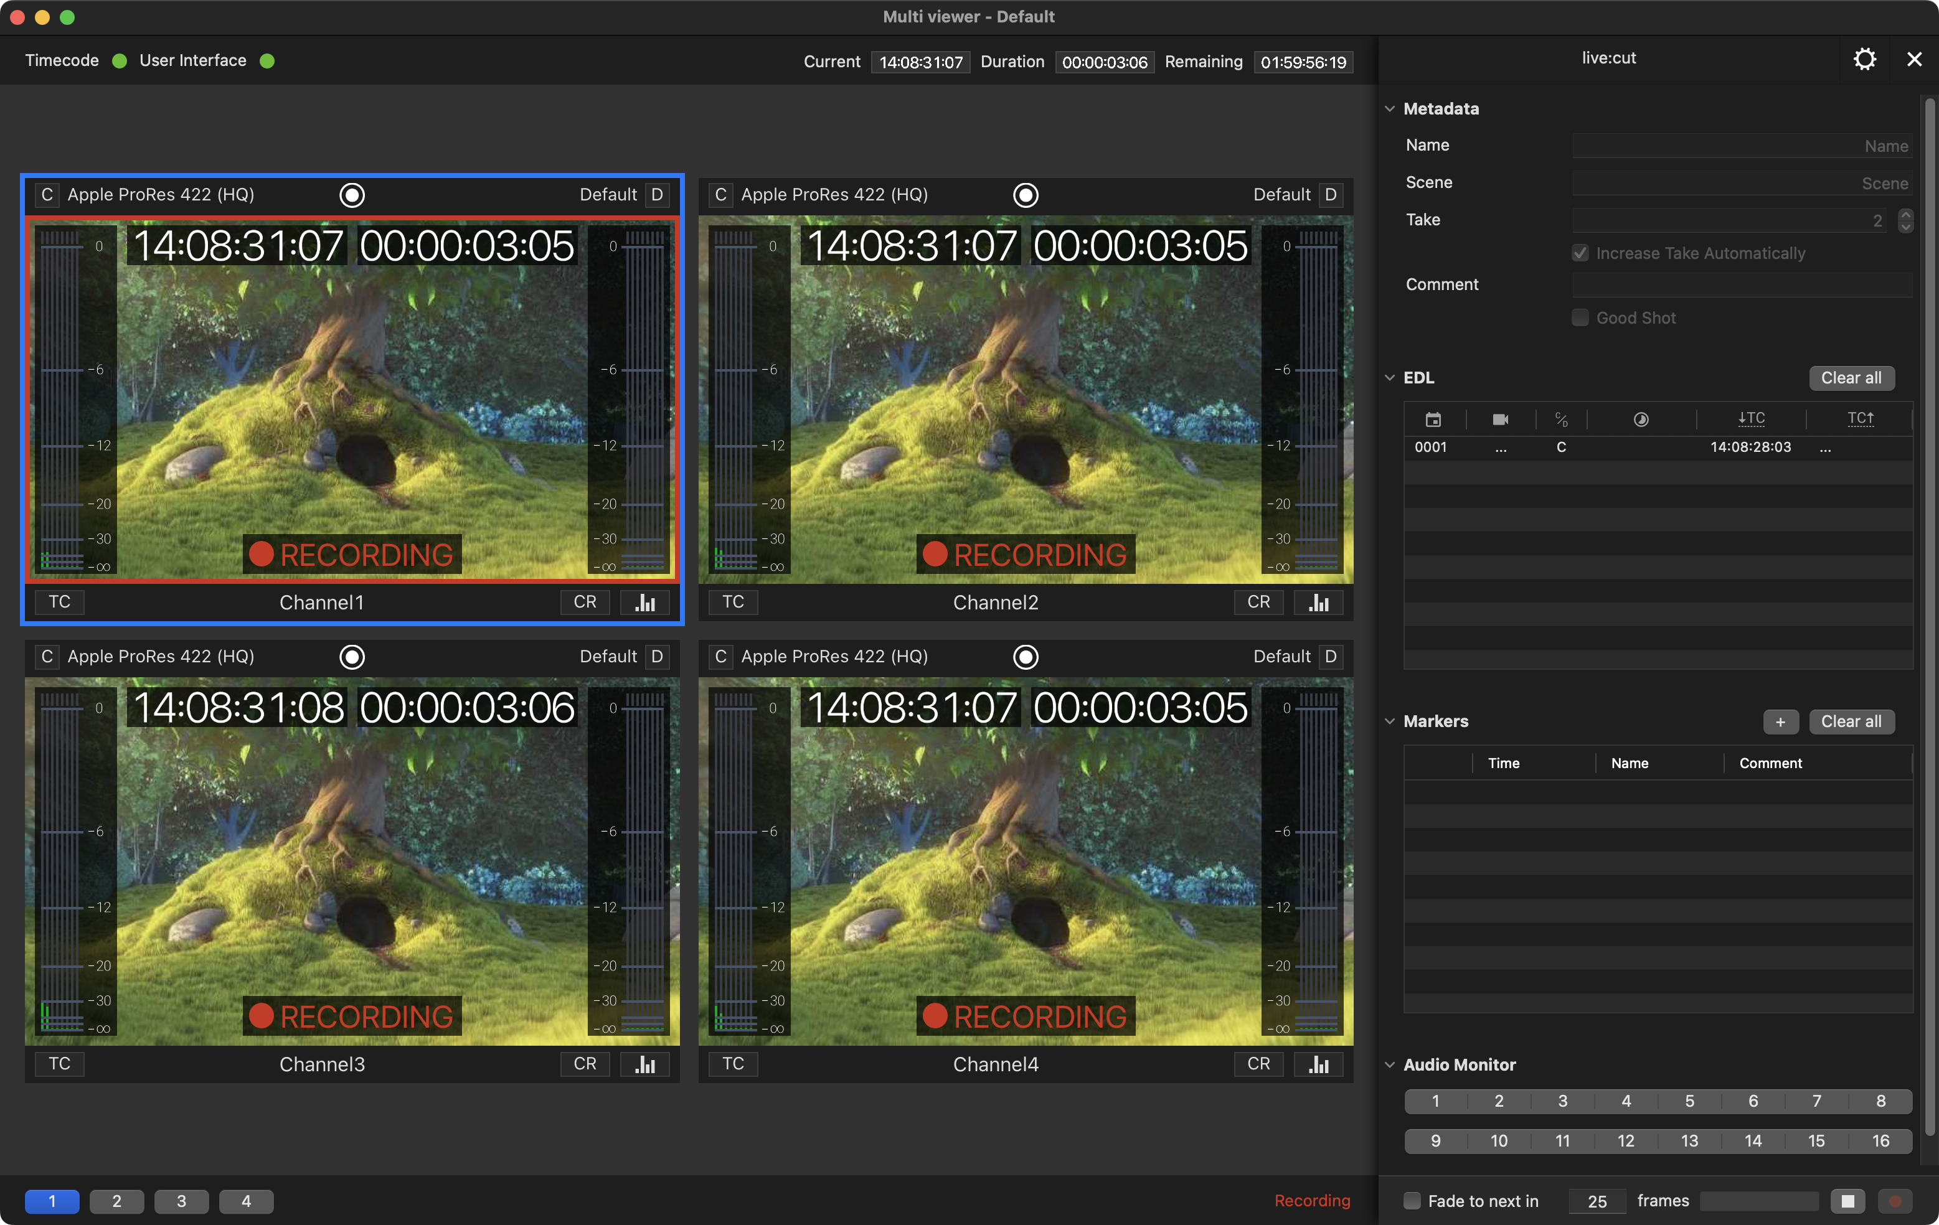Click Channel1 record indicator icon
The width and height of the screenshot is (1939, 1225).
click(352, 195)
